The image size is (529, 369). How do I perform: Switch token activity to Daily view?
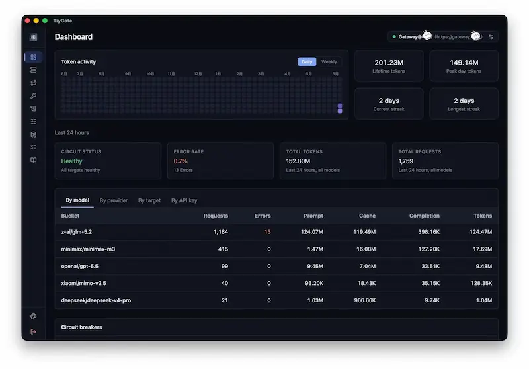tap(307, 61)
